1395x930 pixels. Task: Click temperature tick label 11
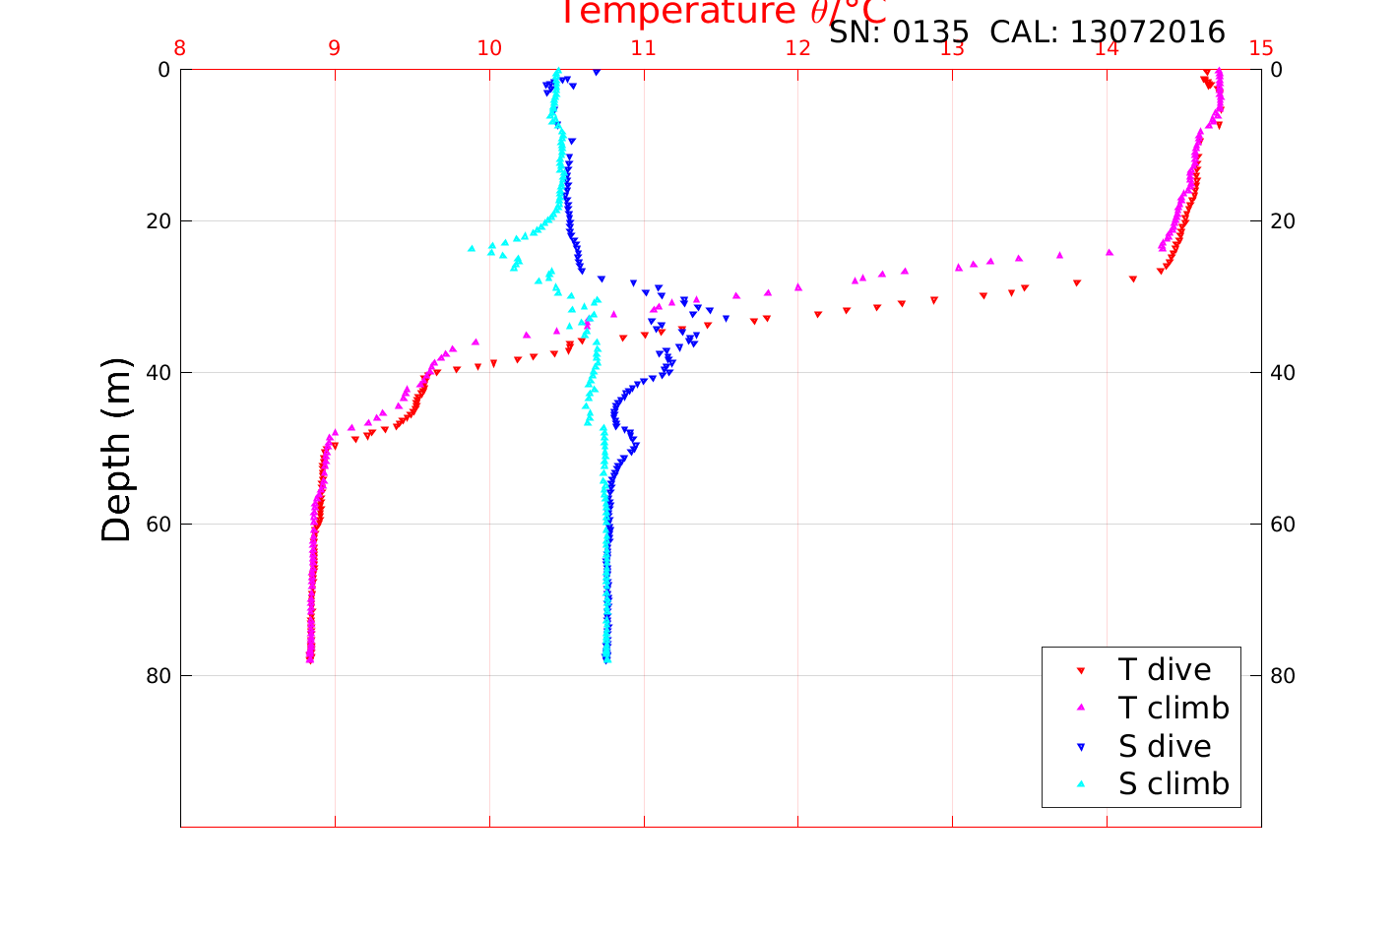tap(643, 48)
